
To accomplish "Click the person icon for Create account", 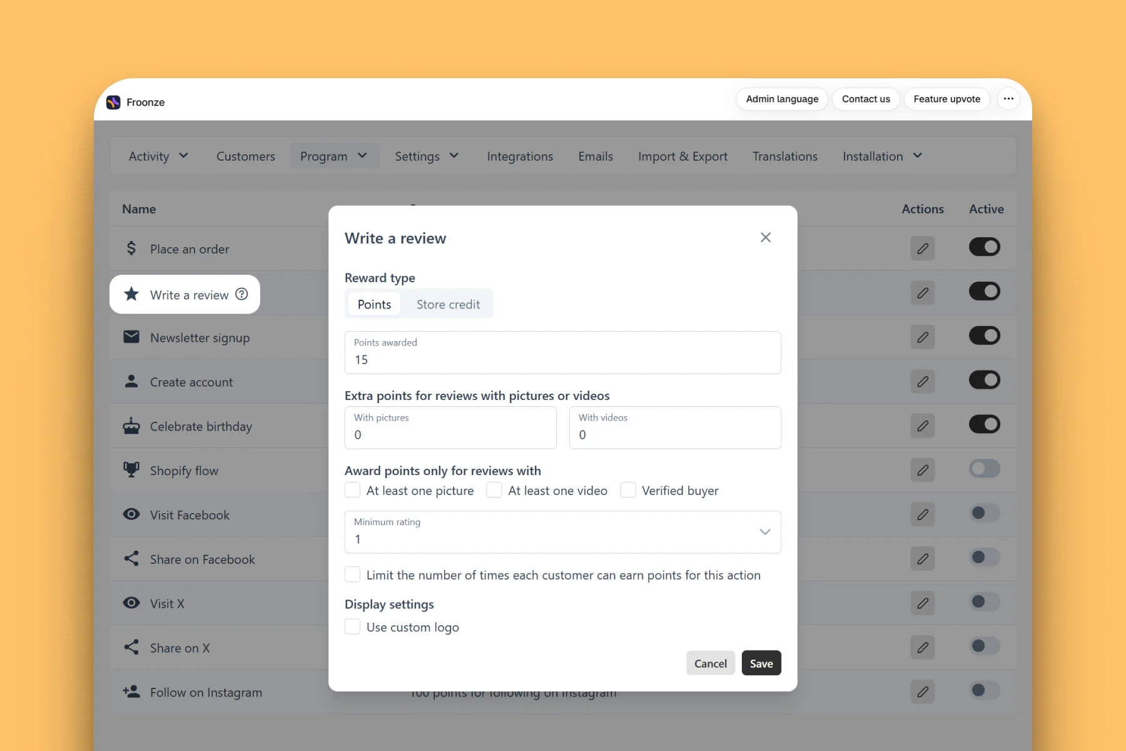I will [131, 381].
